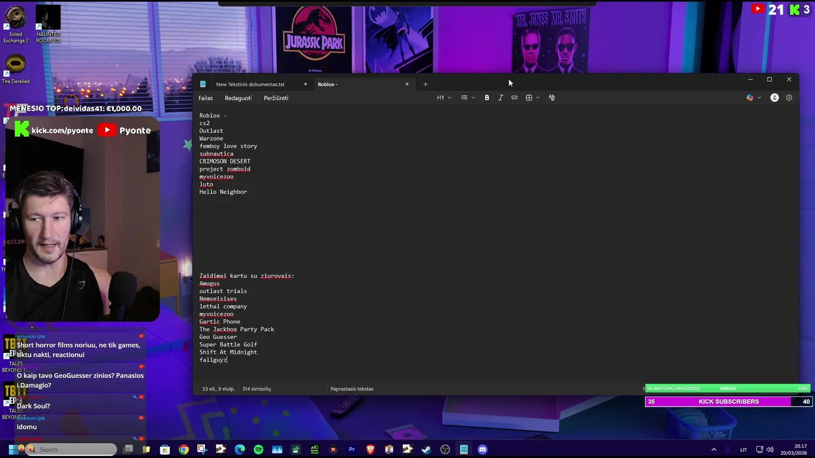Launch Google Chrome from taskbar
Screen dimensions: 815x458
tap(183, 450)
